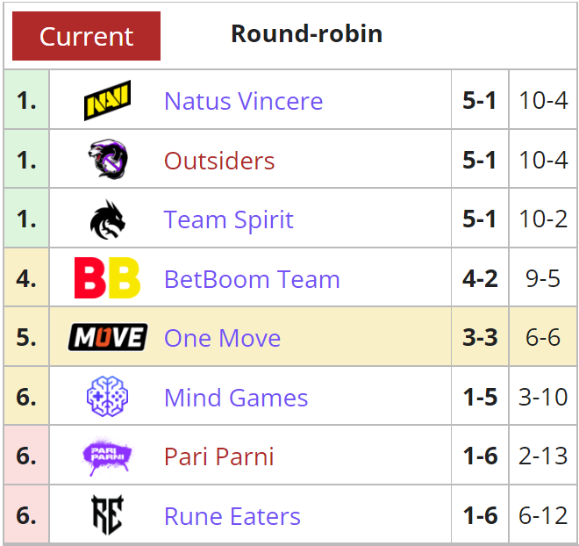Viewport: 579px width, 546px height.
Task: Open the One Move team link
Action: [x=222, y=338]
